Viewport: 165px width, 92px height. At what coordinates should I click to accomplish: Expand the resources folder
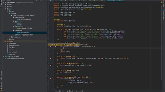pyautogui.click(x=10, y=37)
